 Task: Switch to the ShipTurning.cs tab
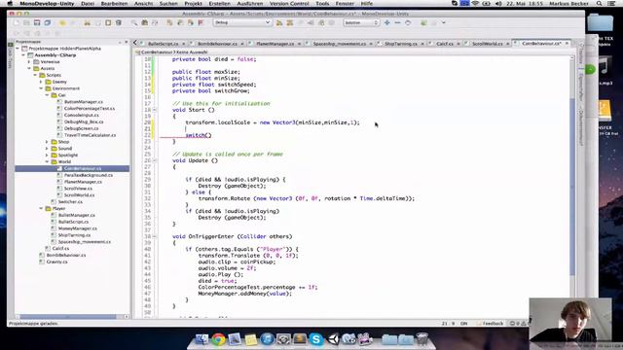click(400, 44)
